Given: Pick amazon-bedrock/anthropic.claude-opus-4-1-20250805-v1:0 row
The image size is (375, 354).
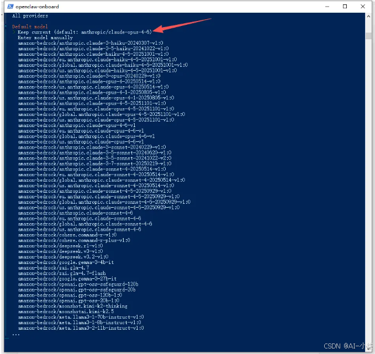Looking at the screenshot, I should (x=92, y=93).
